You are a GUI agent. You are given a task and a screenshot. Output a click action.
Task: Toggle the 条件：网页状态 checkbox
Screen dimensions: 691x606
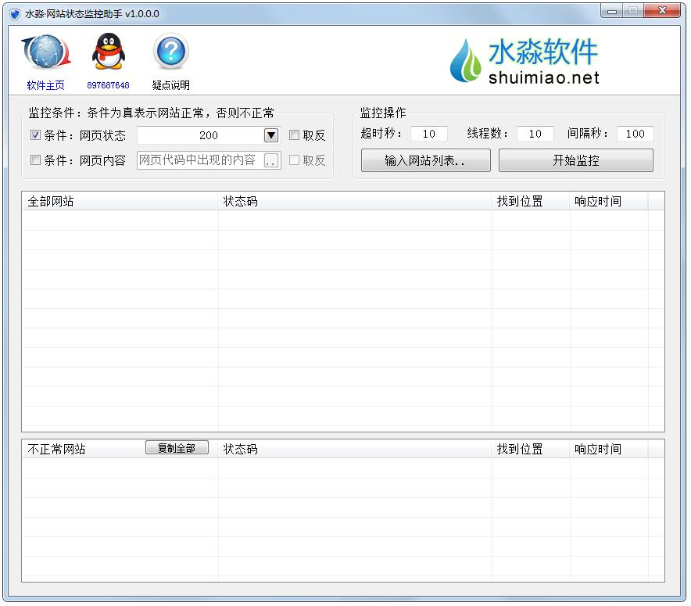click(x=35, y=134)
